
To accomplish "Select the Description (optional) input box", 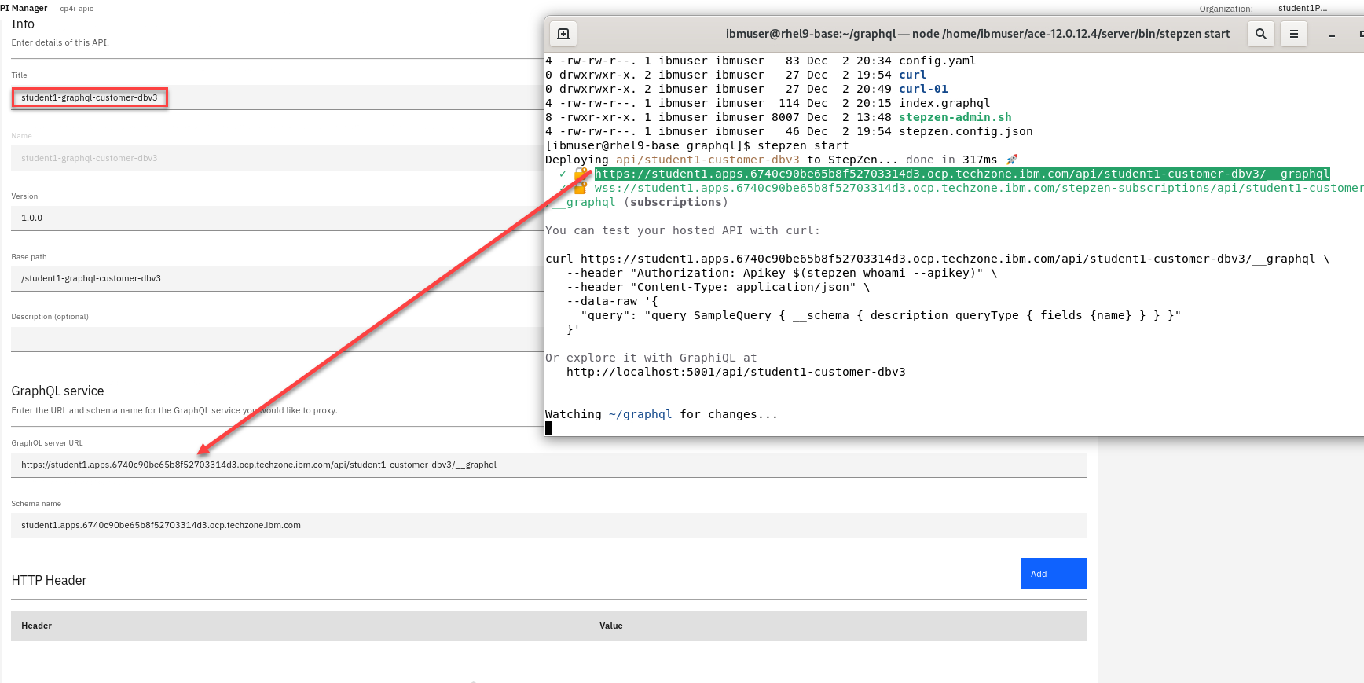I will pyautogui.click(x=275, y=339).
